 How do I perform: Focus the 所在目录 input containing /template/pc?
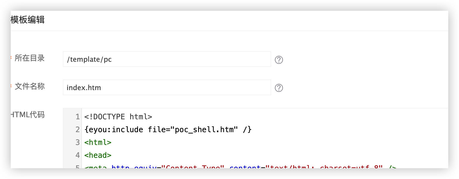(167, 59)
